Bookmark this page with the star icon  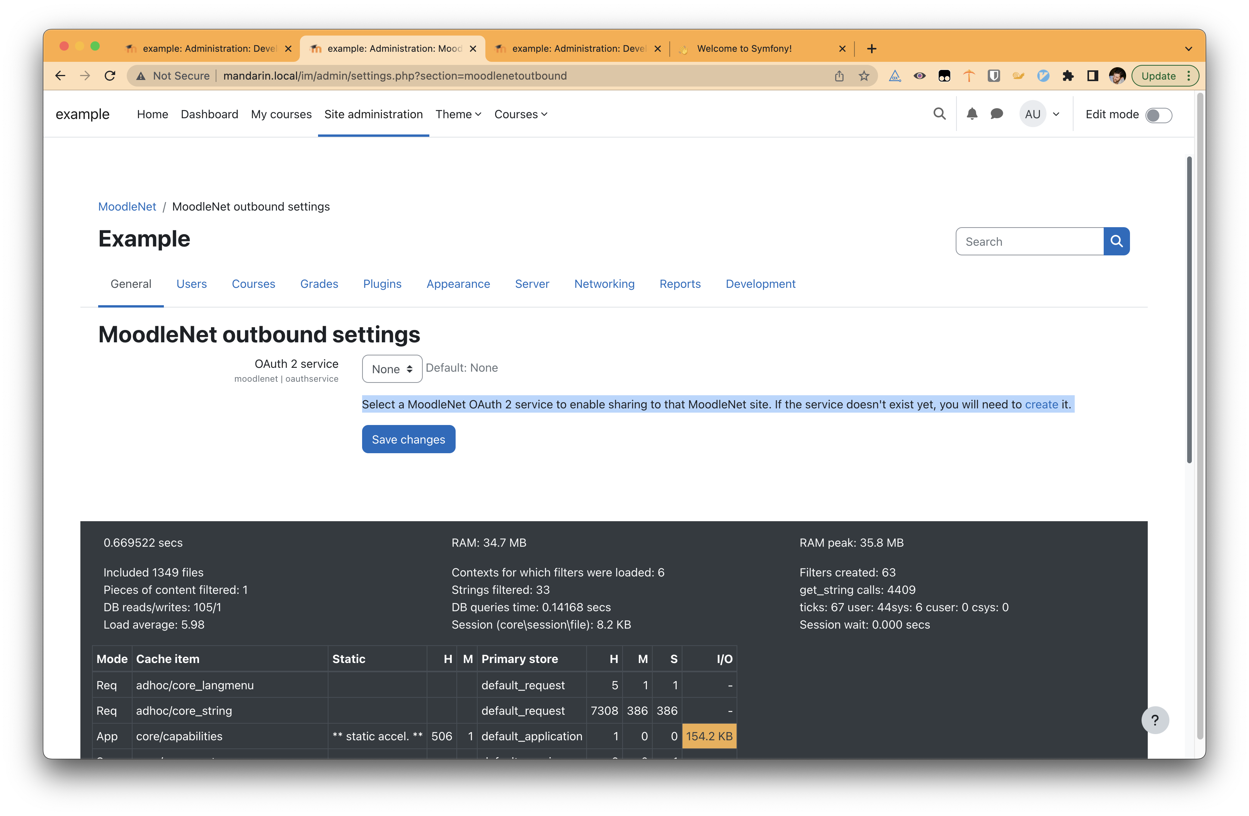pyautogui.click(x=864, y=76)
